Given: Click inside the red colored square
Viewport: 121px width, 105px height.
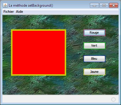Looking at the screenshot, I should tap(39, 52).
